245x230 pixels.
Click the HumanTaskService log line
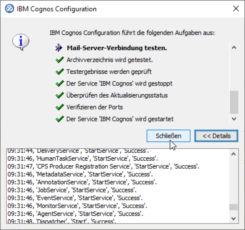pos(83,159)
